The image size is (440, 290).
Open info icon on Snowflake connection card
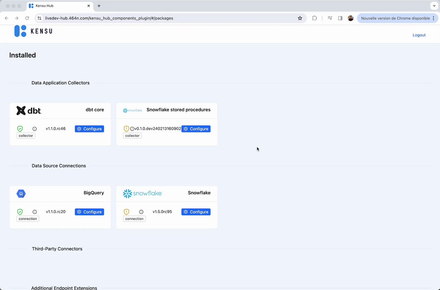click(141, 212)
